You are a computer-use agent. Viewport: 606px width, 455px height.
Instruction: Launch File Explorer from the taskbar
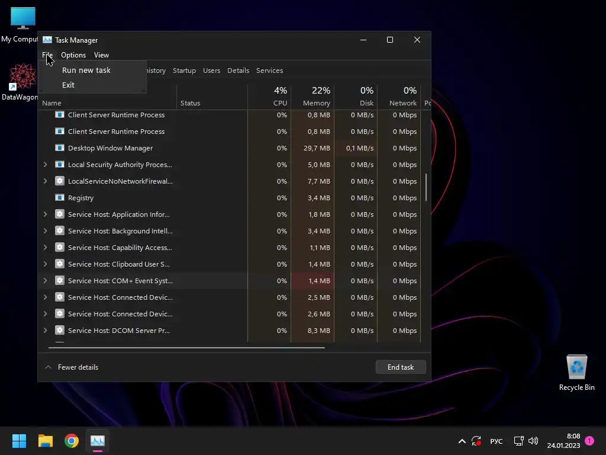pyautogui.click(x=45, y=441)
